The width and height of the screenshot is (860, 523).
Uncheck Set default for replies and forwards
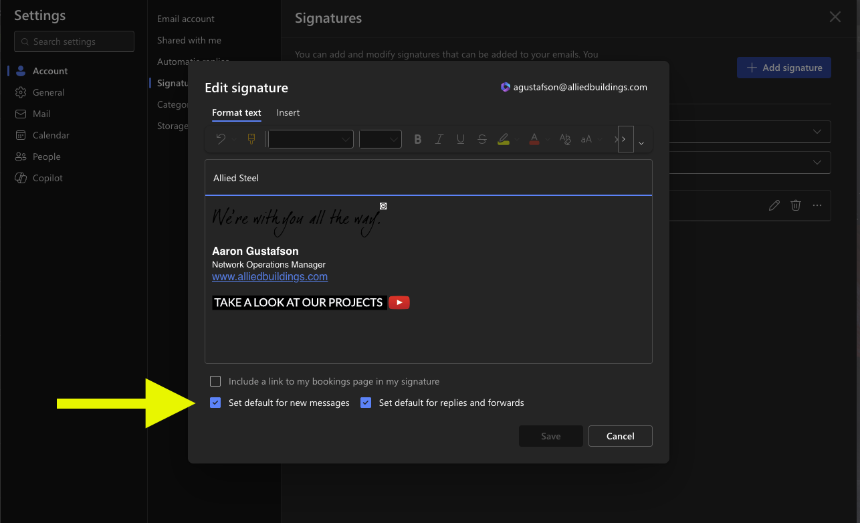click(366, 403)
